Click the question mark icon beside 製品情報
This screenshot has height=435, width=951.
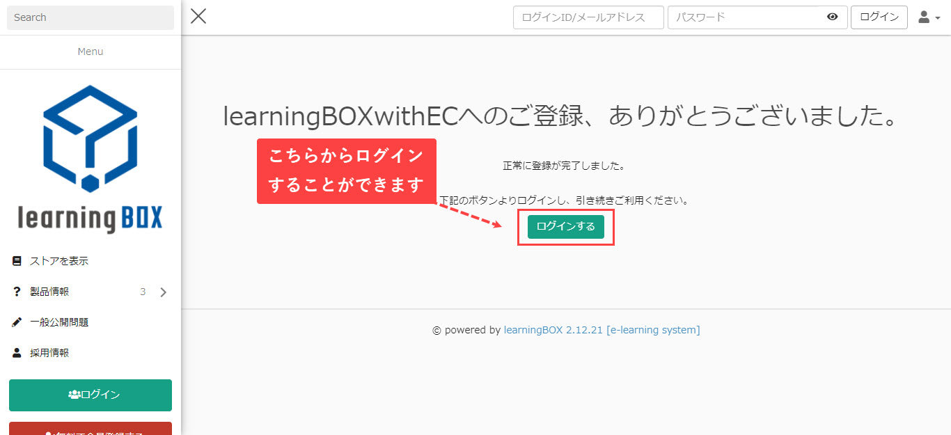pos(17,292)
